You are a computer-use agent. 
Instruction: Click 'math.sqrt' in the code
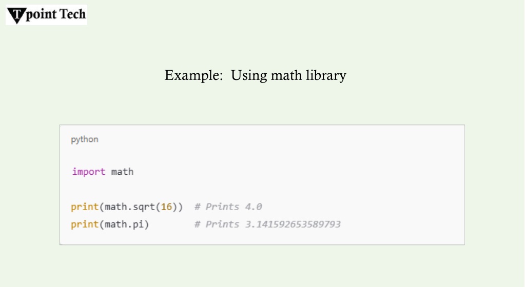[x=129, y=207]
